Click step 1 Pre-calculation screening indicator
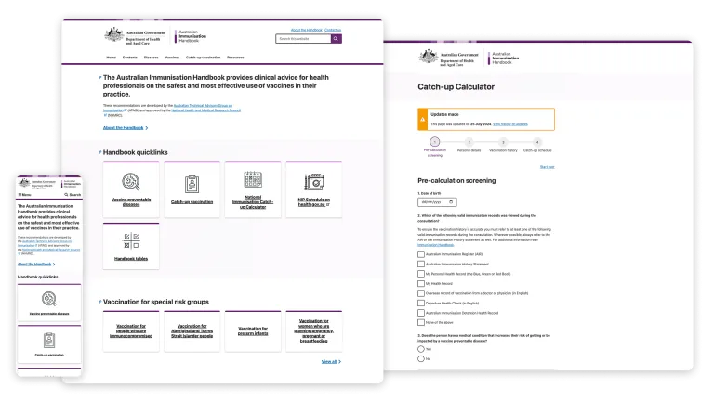714x401 pixels. pos(435,142)
